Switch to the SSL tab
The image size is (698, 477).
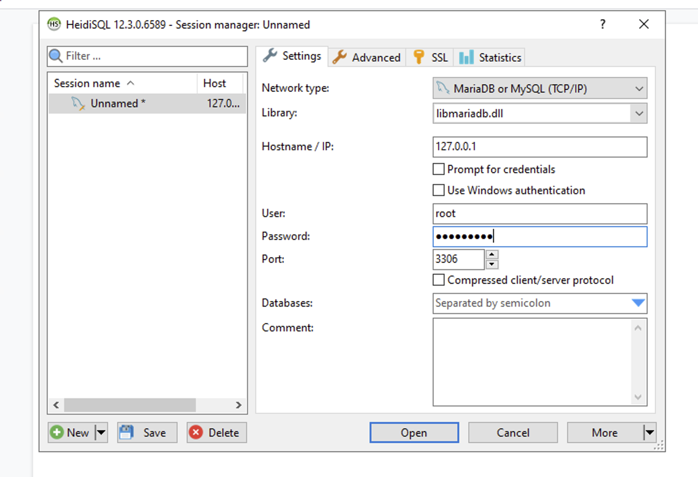point(430,57)
